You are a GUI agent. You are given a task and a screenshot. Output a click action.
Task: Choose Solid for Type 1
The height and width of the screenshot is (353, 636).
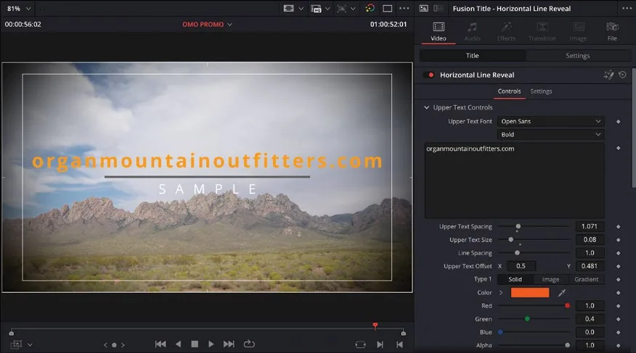point(515,279)
